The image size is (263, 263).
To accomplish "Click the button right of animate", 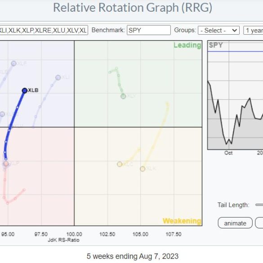I will click(x=259, y=223).
